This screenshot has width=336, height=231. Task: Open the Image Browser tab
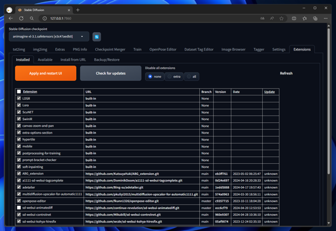(x=234, y=49)
